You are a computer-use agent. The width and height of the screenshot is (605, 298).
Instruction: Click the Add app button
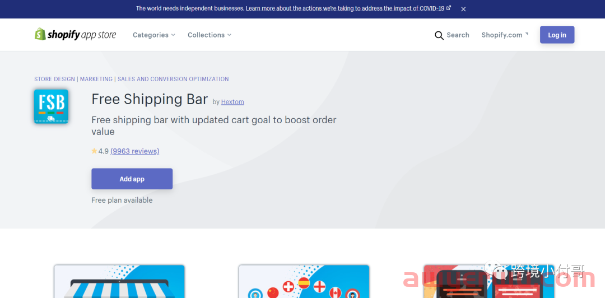click(x=132, y=179)
